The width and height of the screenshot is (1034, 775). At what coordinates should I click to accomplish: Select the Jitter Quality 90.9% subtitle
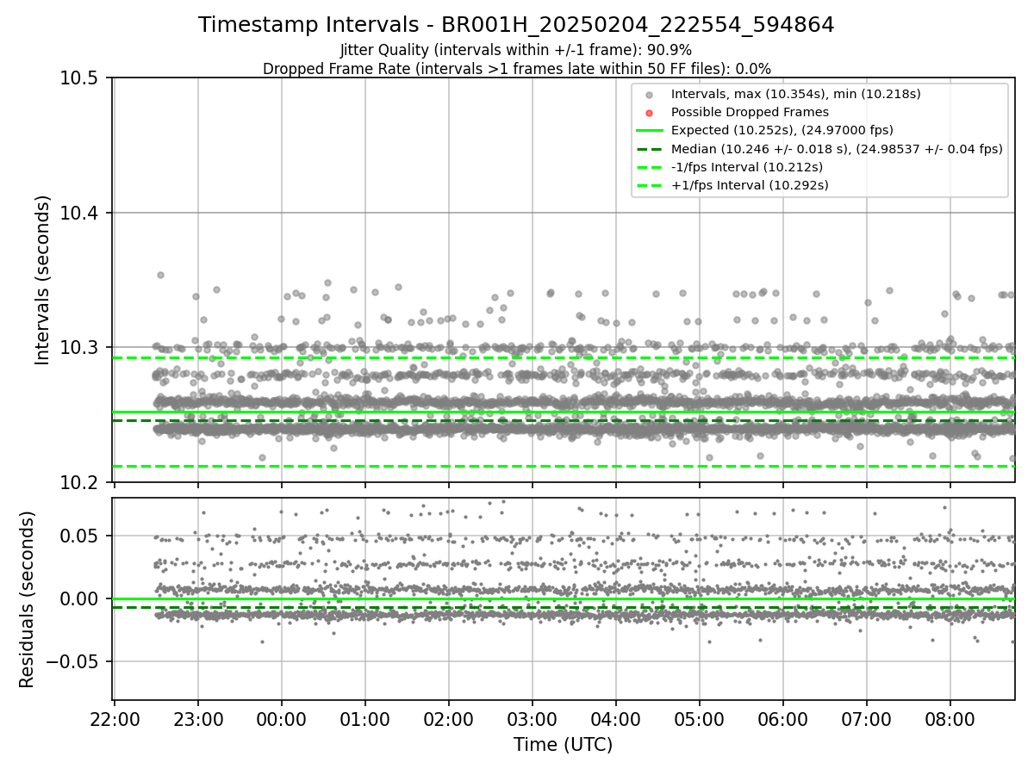516,50
